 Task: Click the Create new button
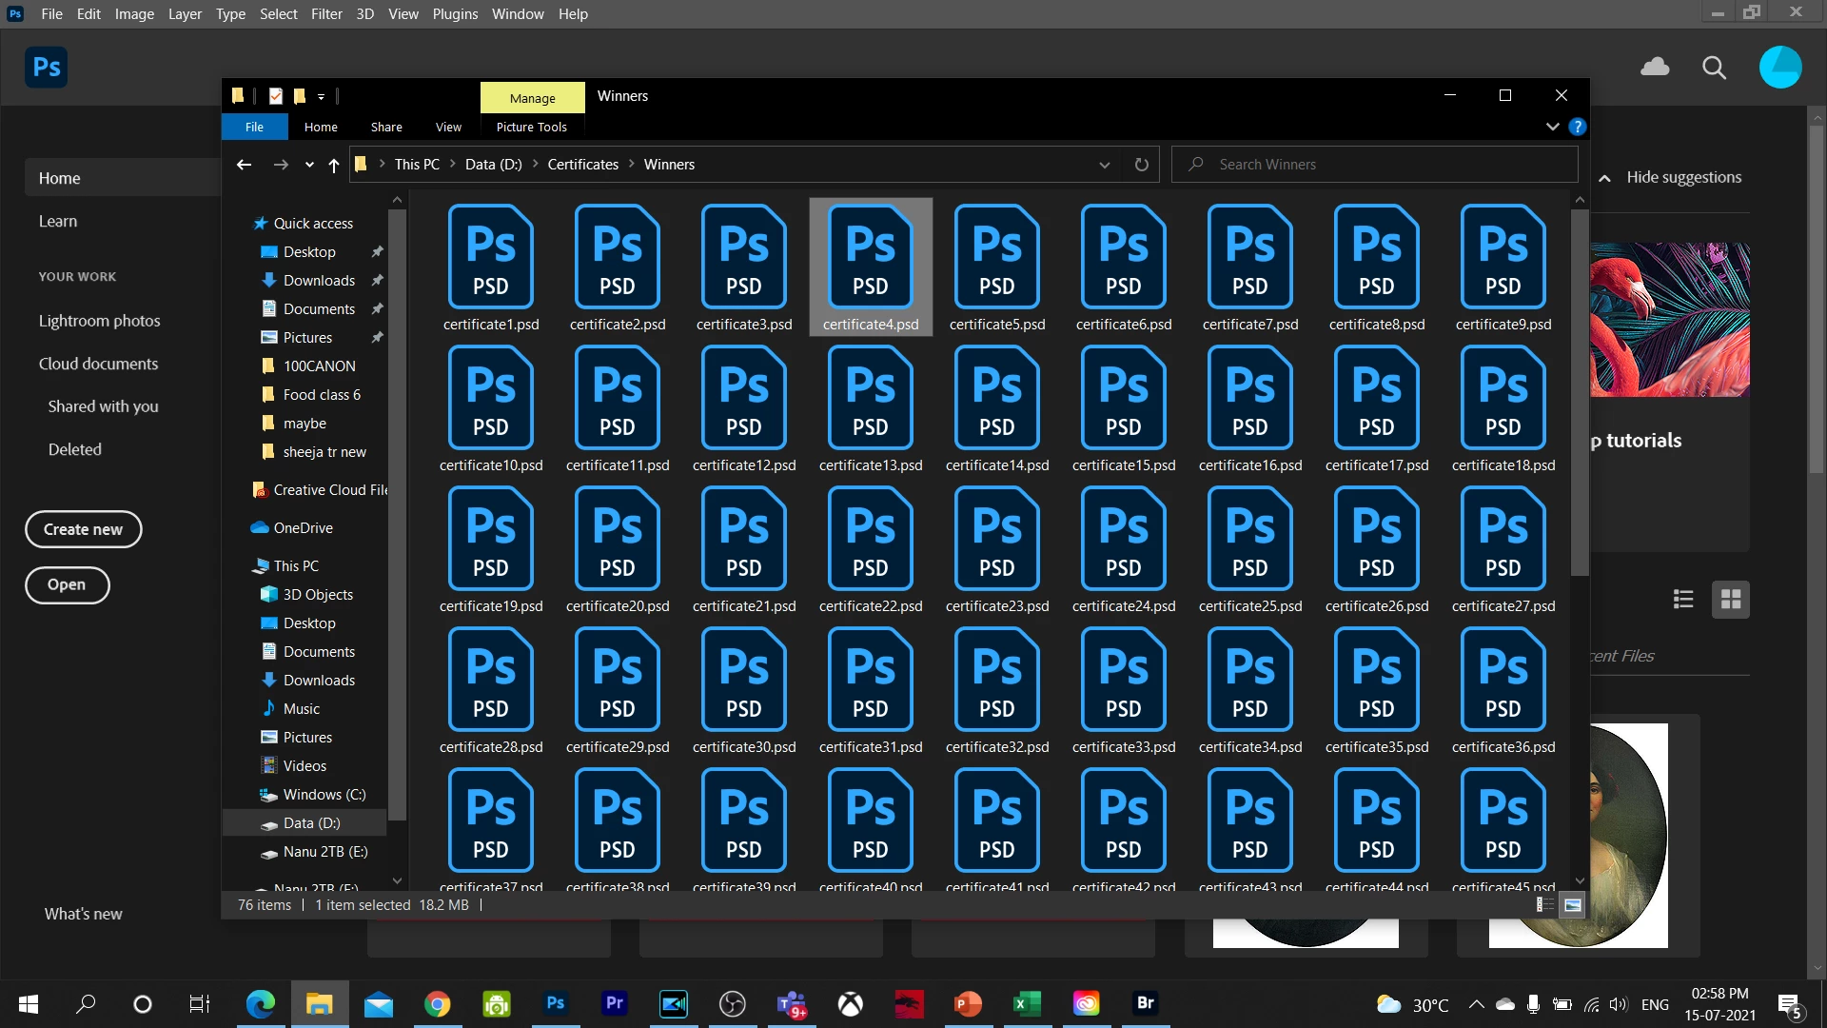point(83,529)
